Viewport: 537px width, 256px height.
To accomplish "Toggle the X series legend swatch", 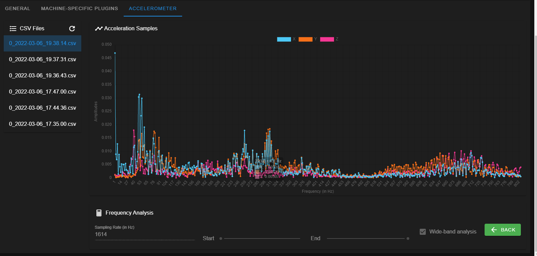I will tap(284, 39).
